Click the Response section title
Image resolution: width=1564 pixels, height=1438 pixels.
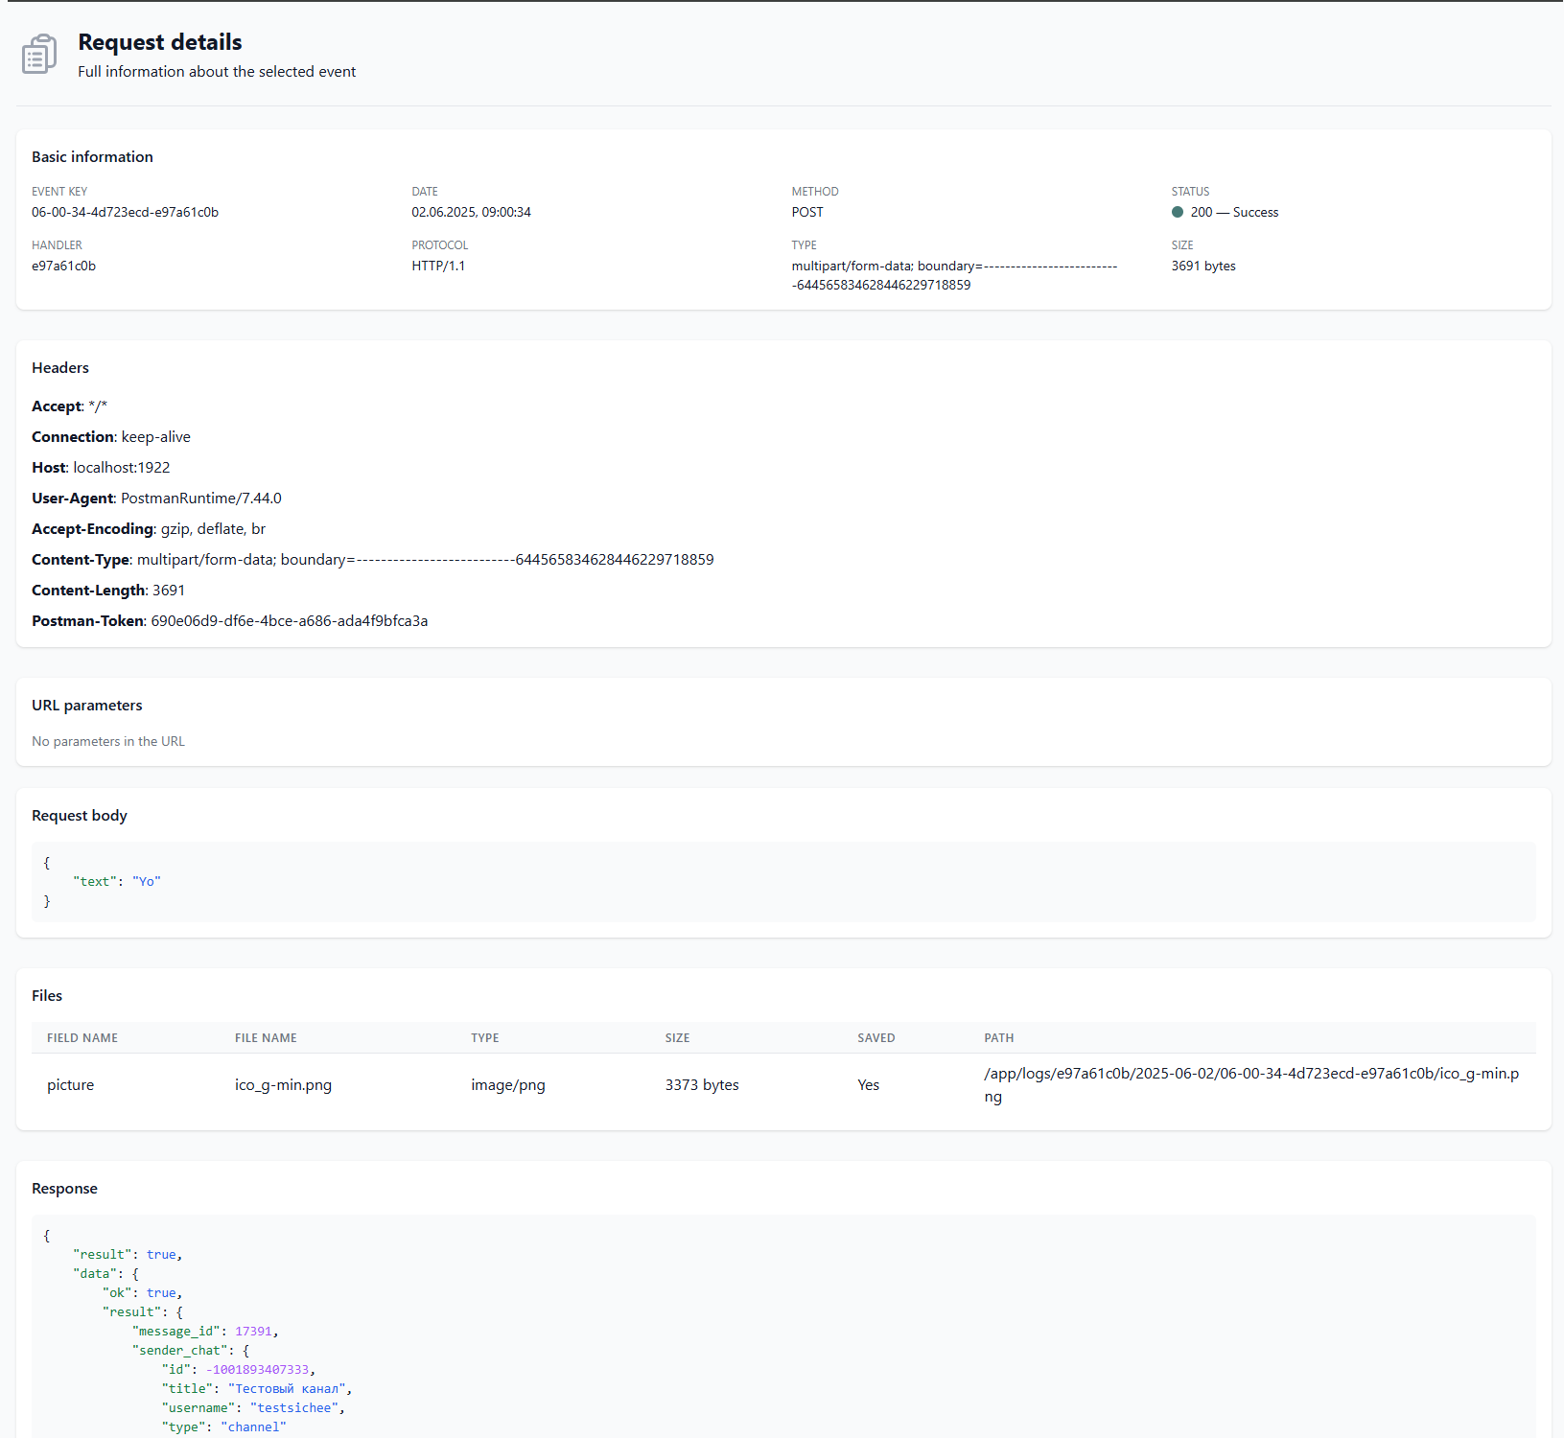point(64,1189)
